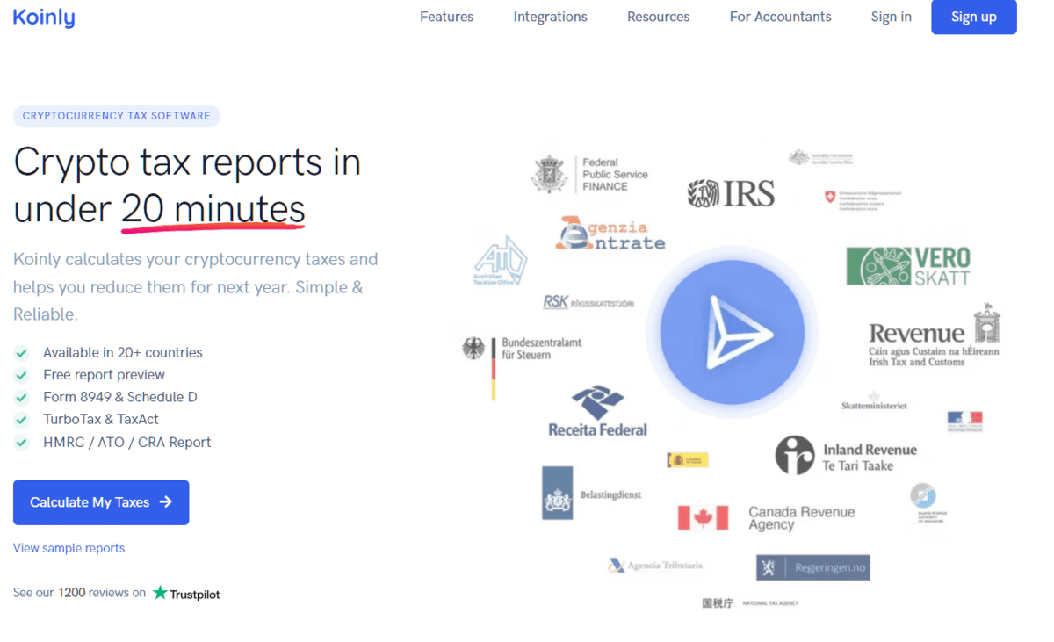Screen dimensions: 1054x642
Task: Click the text "HMRC / ATO / CRA Report"
Action: pos(127,442)
